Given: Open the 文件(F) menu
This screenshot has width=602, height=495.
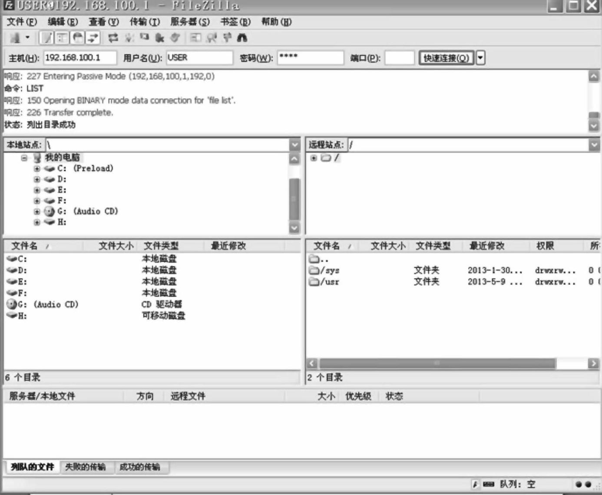Looking at the screenshot, I should pyautogui.click(x=22, y=22).
